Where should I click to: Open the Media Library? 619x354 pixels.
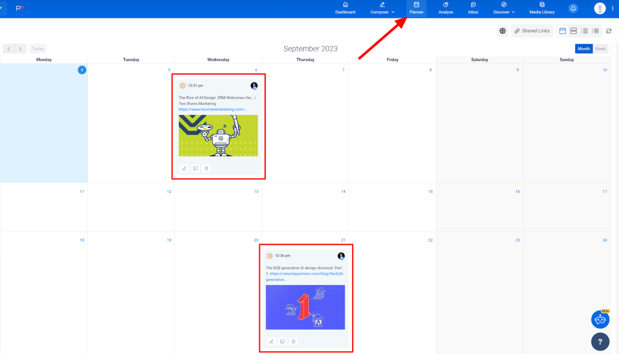point(541,8)
